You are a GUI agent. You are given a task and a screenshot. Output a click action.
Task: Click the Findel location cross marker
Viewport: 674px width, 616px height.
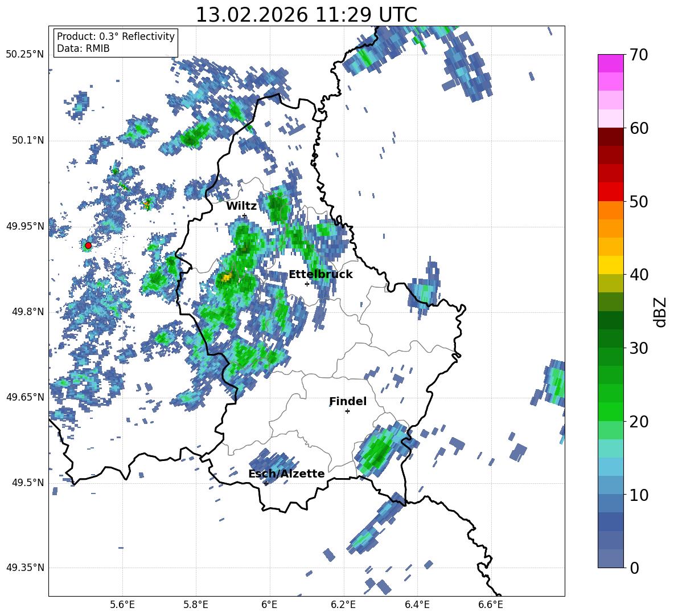click(347, 411)
